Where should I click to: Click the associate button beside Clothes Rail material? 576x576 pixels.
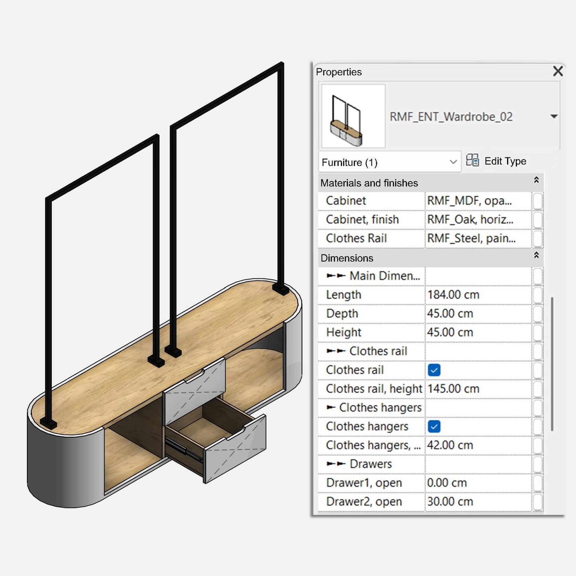click(538, 238)
